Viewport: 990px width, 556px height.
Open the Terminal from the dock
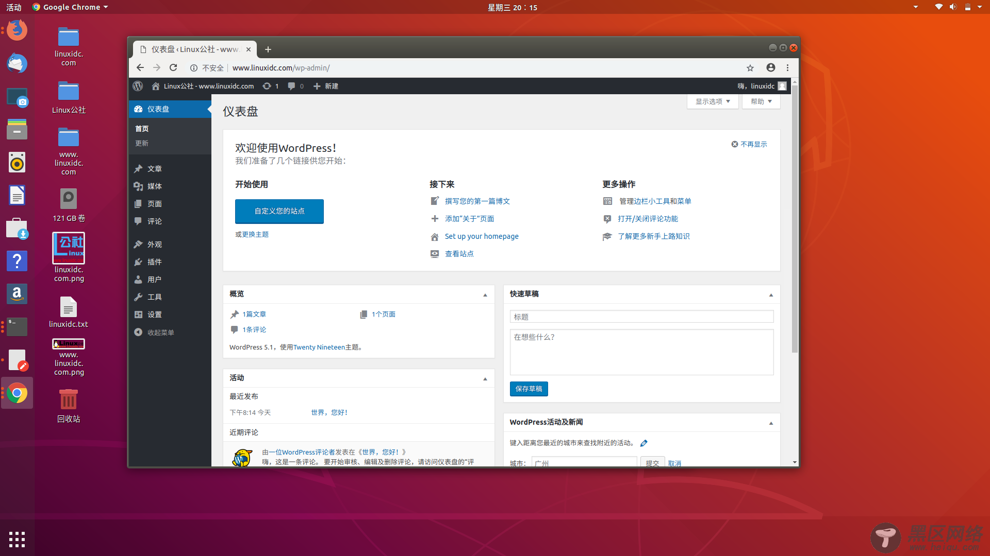(x=17, y=326)
